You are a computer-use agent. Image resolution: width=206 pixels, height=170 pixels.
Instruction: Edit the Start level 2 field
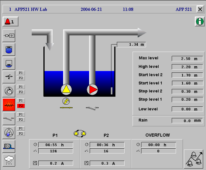tap(187, 75)
